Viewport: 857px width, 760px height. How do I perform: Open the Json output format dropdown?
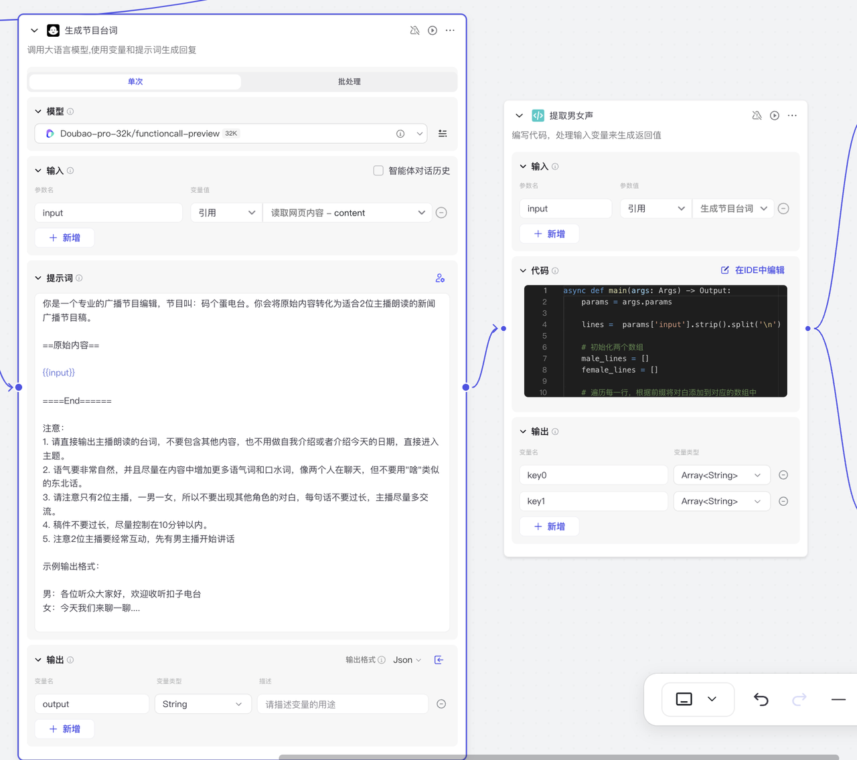click(407, 660)
